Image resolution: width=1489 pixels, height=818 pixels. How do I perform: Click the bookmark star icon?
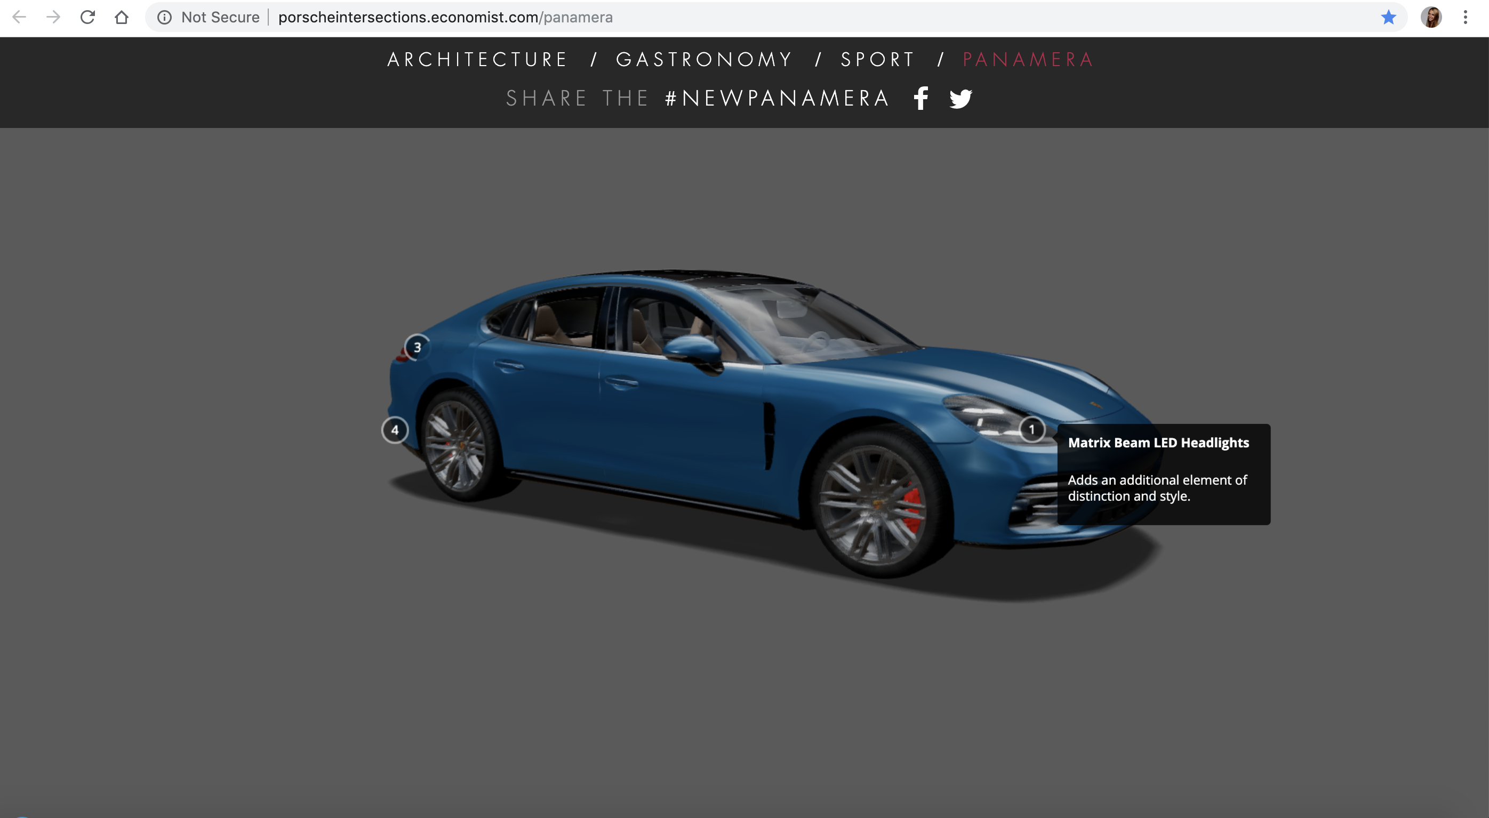click(x=1388, y=18)
